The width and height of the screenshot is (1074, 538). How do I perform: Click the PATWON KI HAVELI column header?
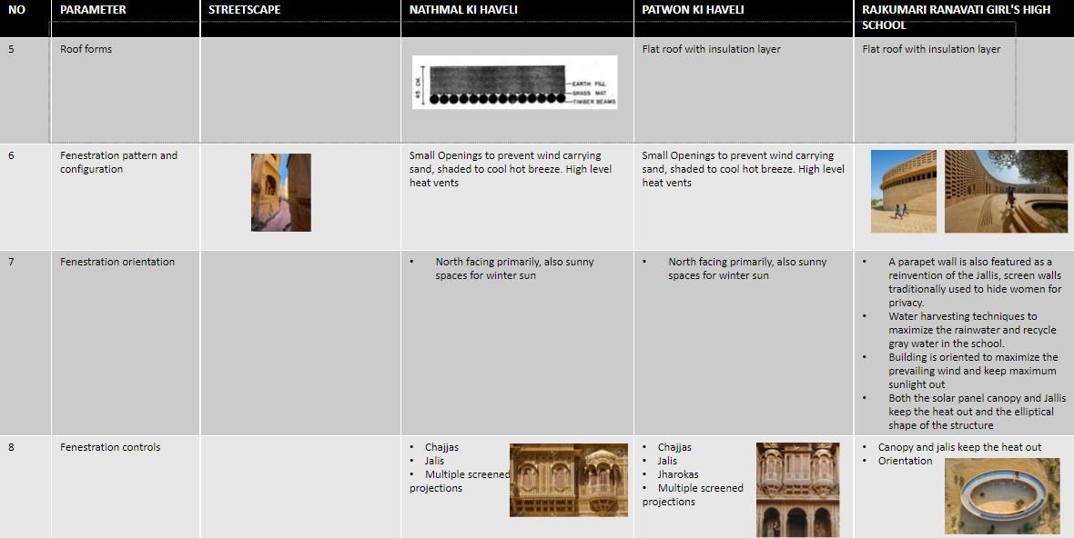[x=694, y=10]
